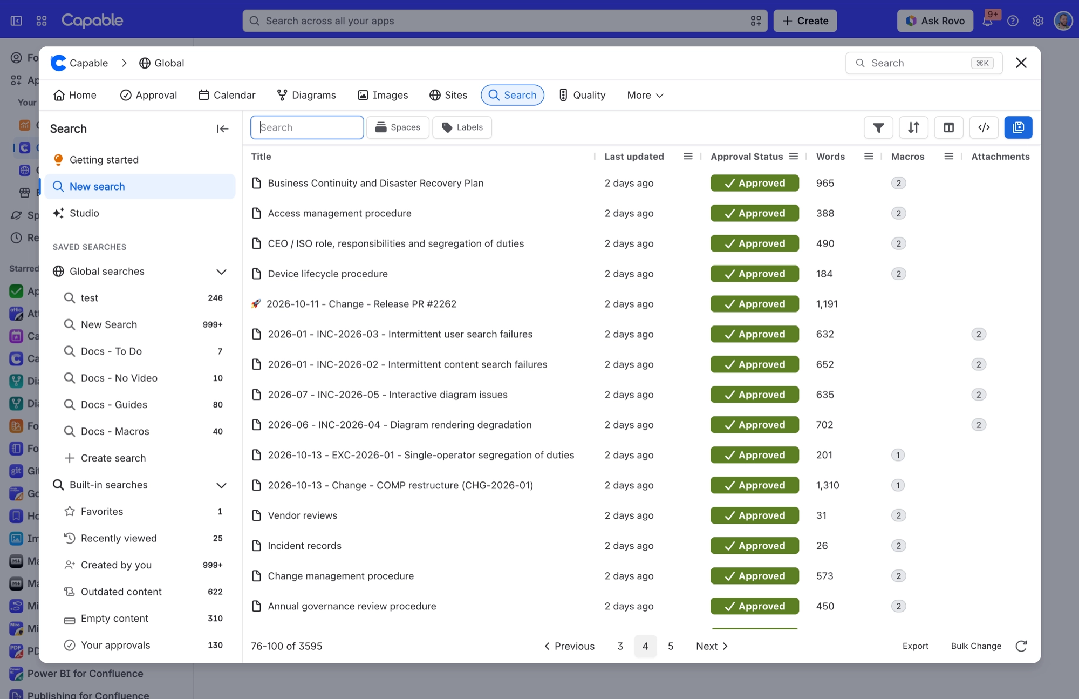Click the refresh results icon
The width and height of the screenshot is (1079, 699).
click(x=1021, y=646)
